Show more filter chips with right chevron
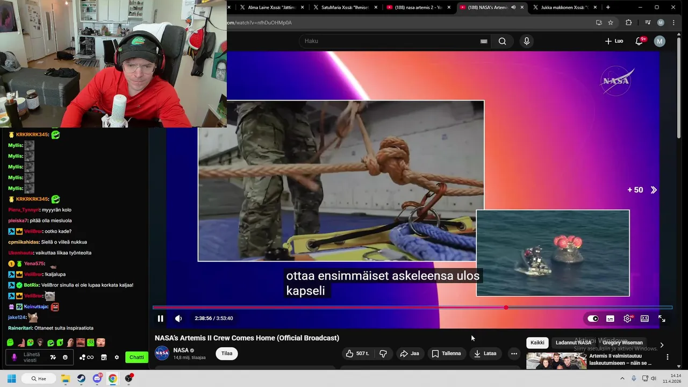This screenshot has height=387, width=688. 662,345
